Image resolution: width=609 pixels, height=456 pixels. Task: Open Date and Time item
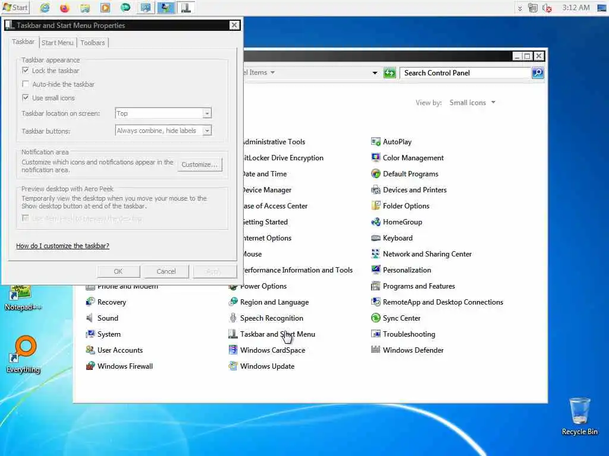(265, 174)
